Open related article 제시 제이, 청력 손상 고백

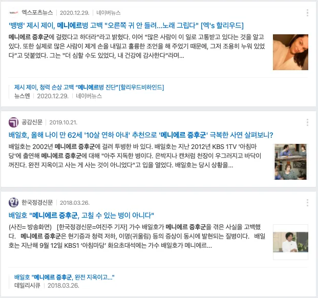pyautogui.click(x=89, y=88)
